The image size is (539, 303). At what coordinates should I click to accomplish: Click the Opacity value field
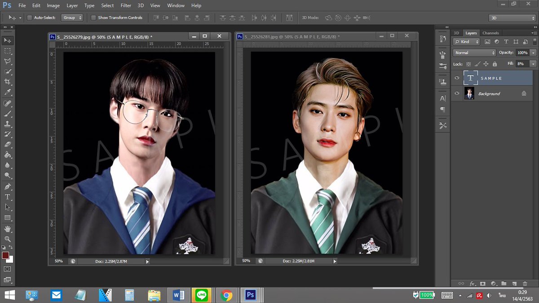(522, 53)
